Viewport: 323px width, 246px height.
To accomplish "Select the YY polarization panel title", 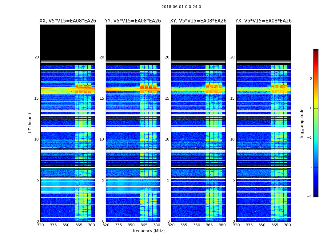I will tap(133, 21).
